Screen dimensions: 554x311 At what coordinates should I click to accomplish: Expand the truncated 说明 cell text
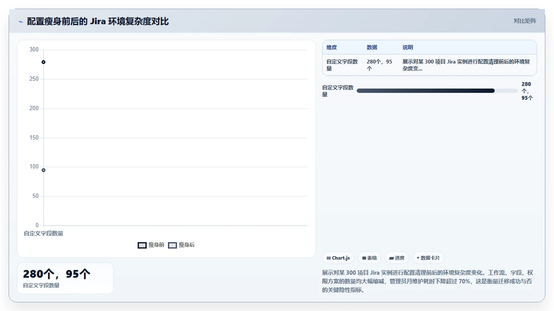tap(466, 65)
